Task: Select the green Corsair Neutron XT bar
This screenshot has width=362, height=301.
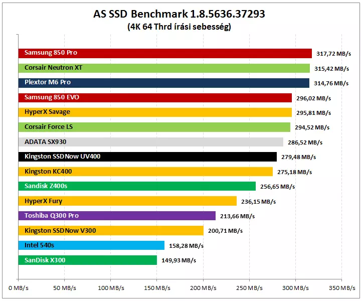Action: coord(164,68)
